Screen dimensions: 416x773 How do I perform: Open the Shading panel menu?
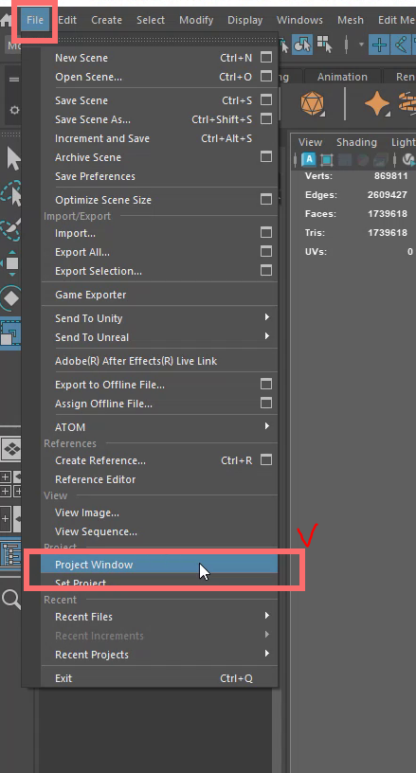[356, 142]
